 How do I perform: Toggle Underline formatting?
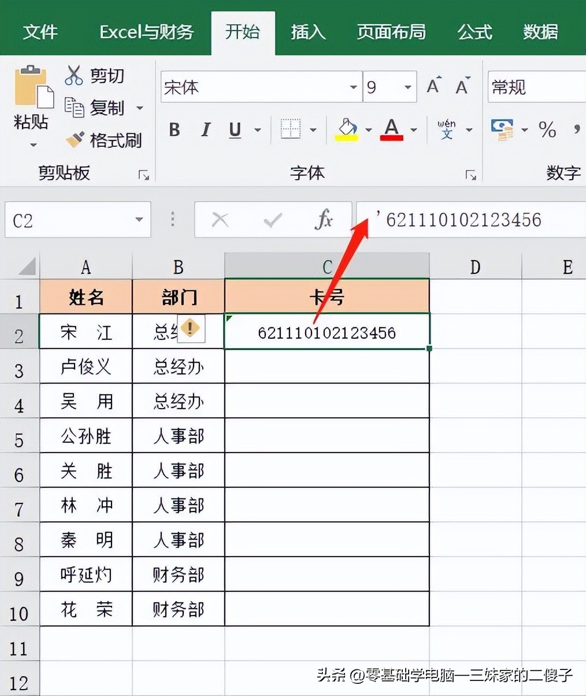[x=234, y=130]
